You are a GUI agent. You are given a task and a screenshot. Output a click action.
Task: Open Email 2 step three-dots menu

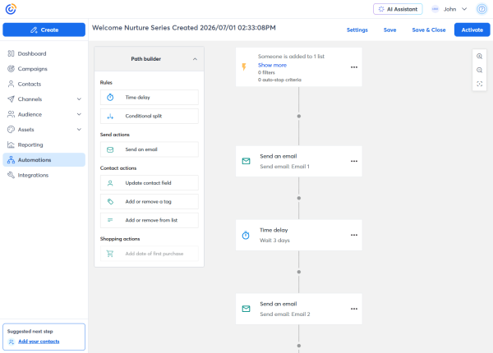[354, 309]
